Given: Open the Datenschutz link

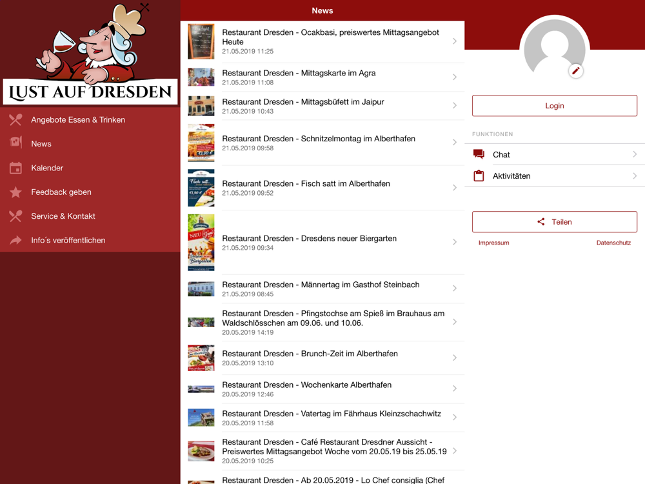Looking at the screenshot, I should [x=613, y=243].
